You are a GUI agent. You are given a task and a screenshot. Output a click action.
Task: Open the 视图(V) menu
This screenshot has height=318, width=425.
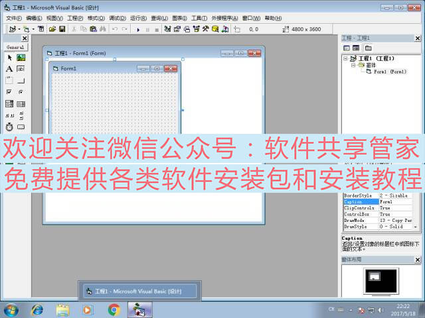coord(54,18)
